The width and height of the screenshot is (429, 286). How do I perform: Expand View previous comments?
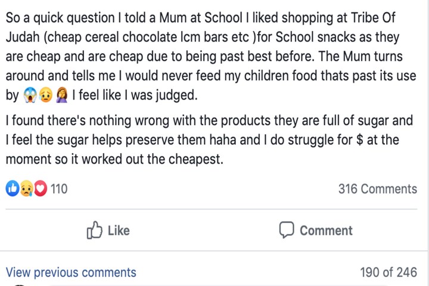pos(71,272)
